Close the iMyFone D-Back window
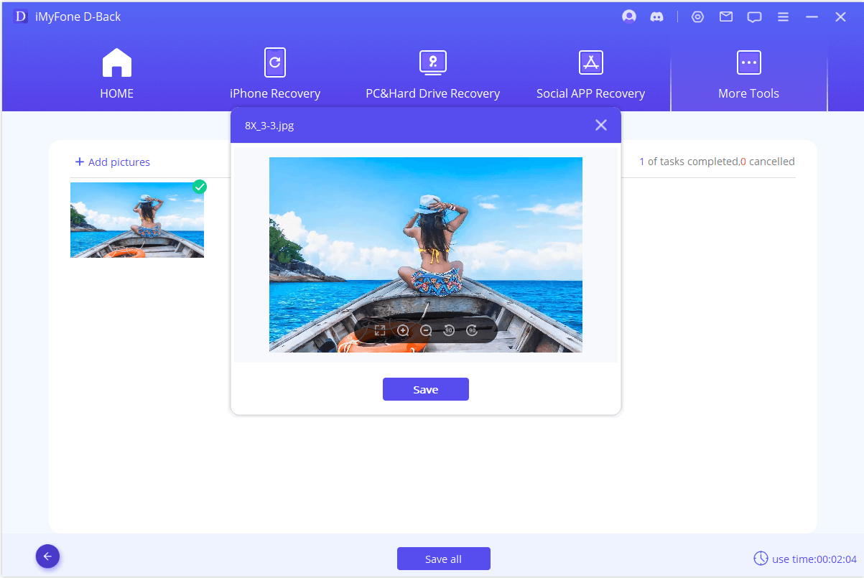Screen dimensions: 864x578 coord(840,17)
